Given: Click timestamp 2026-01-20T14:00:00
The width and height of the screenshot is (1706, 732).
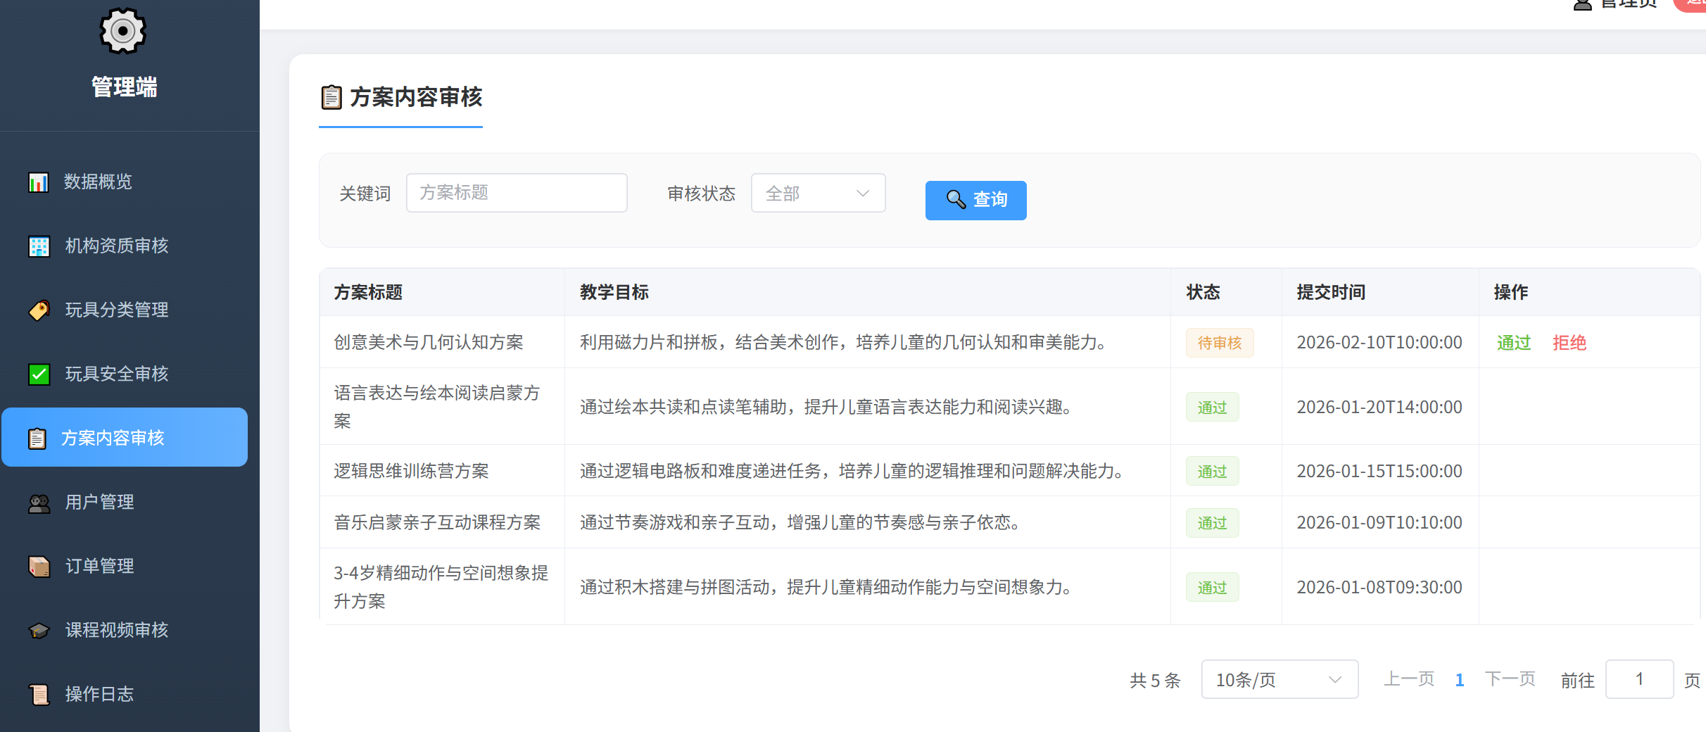Looking at the screenshot, I should [1379, 407].
